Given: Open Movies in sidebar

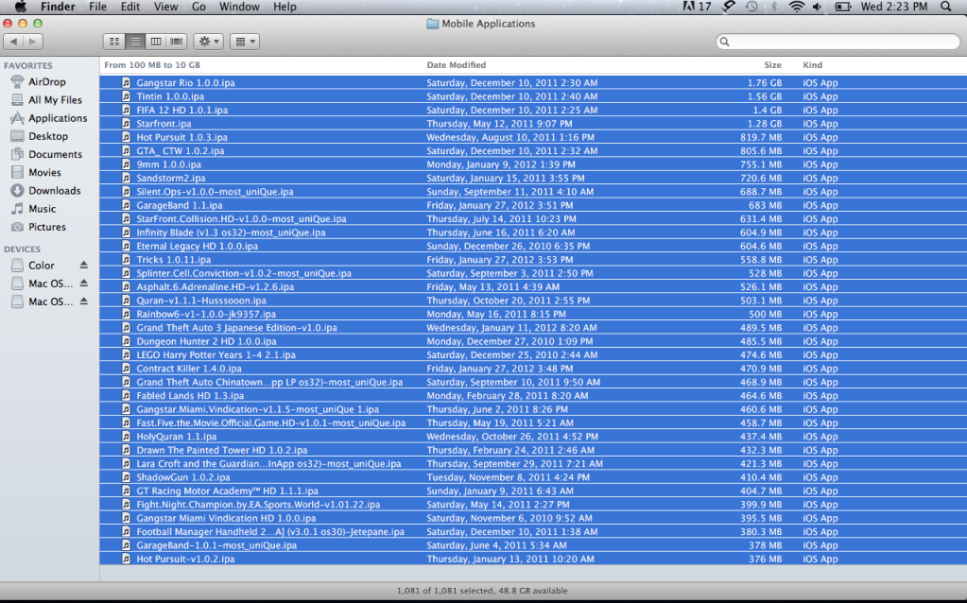Looking at the screenshot, I should [36, 173].
